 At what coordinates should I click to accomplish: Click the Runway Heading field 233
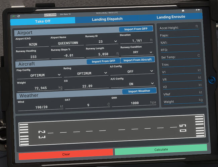tap(33, 57)
